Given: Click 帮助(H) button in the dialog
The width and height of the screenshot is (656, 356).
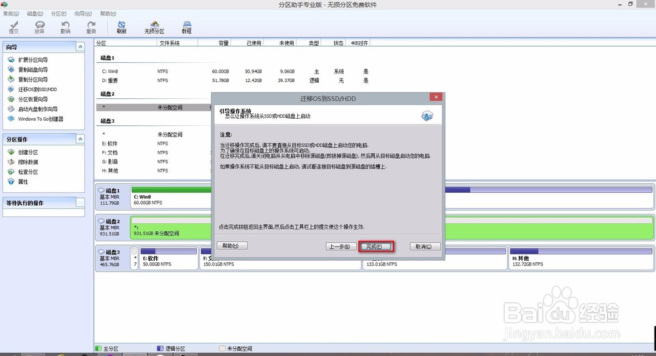Looking at the screenshot, I should point(232,246).
